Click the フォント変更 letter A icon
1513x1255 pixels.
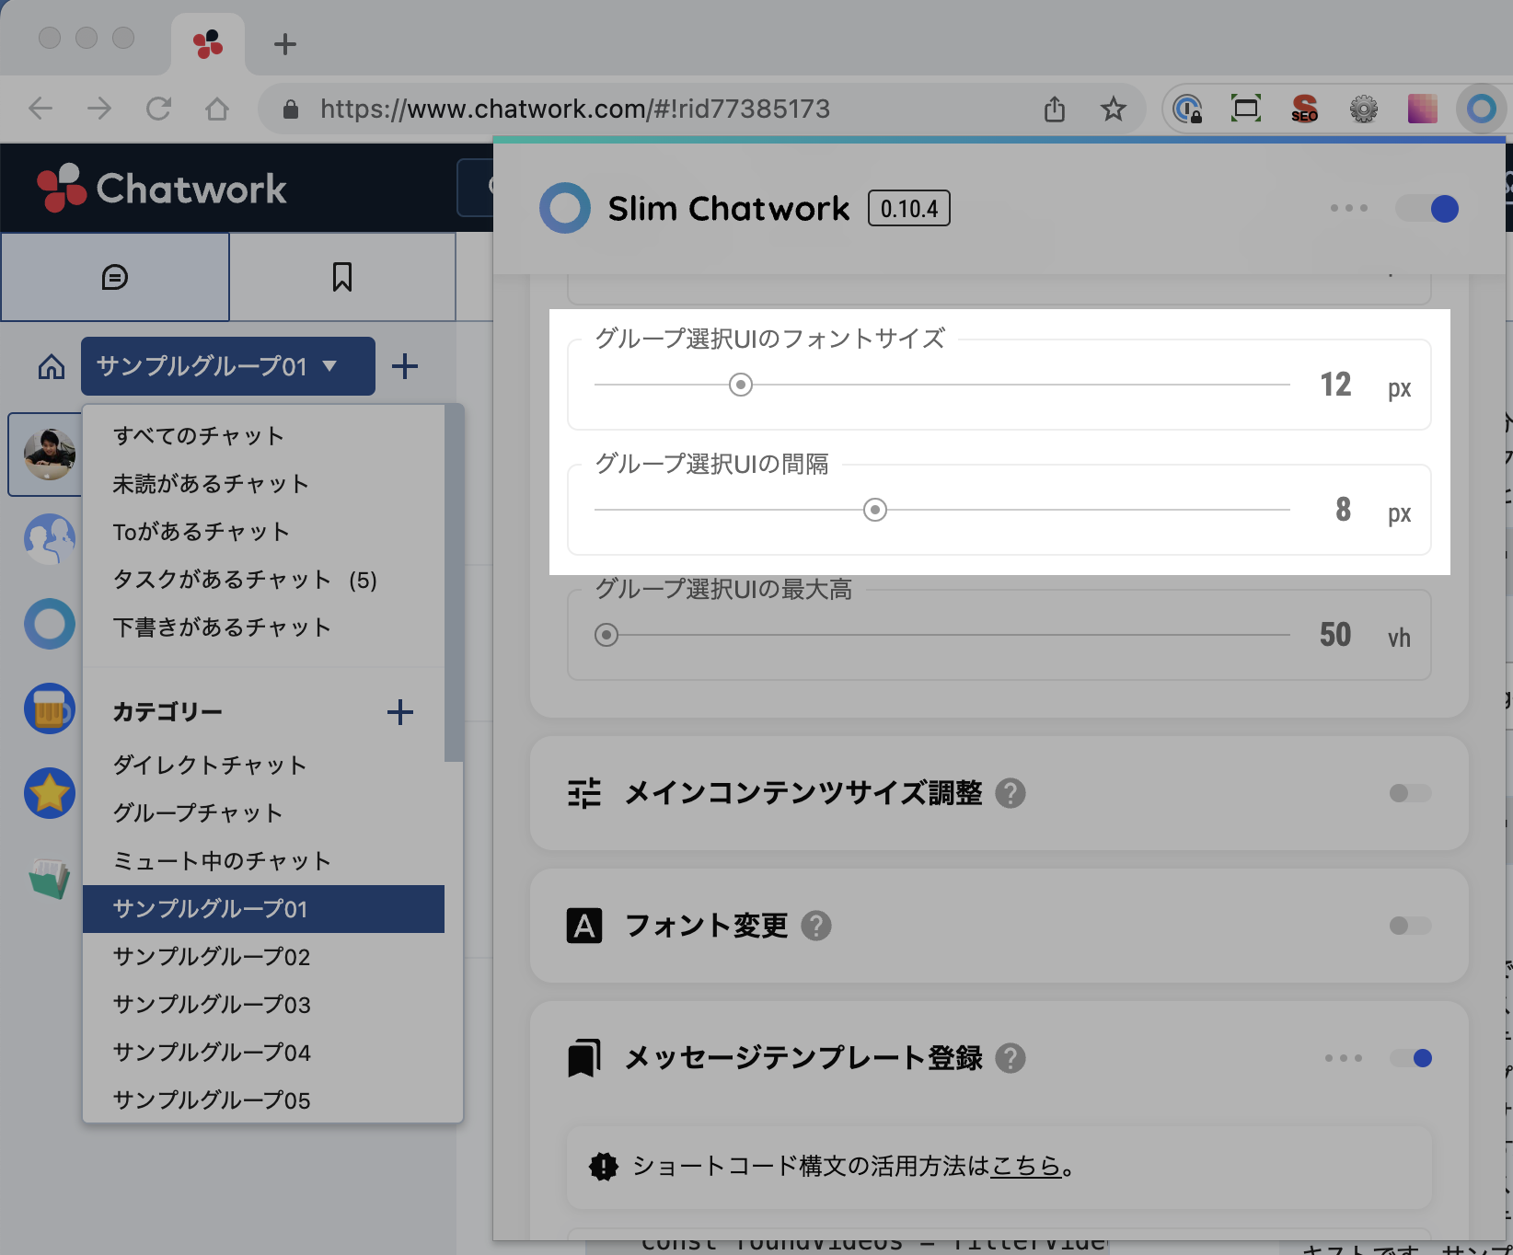pyautogui.click(x=584, y=926)
